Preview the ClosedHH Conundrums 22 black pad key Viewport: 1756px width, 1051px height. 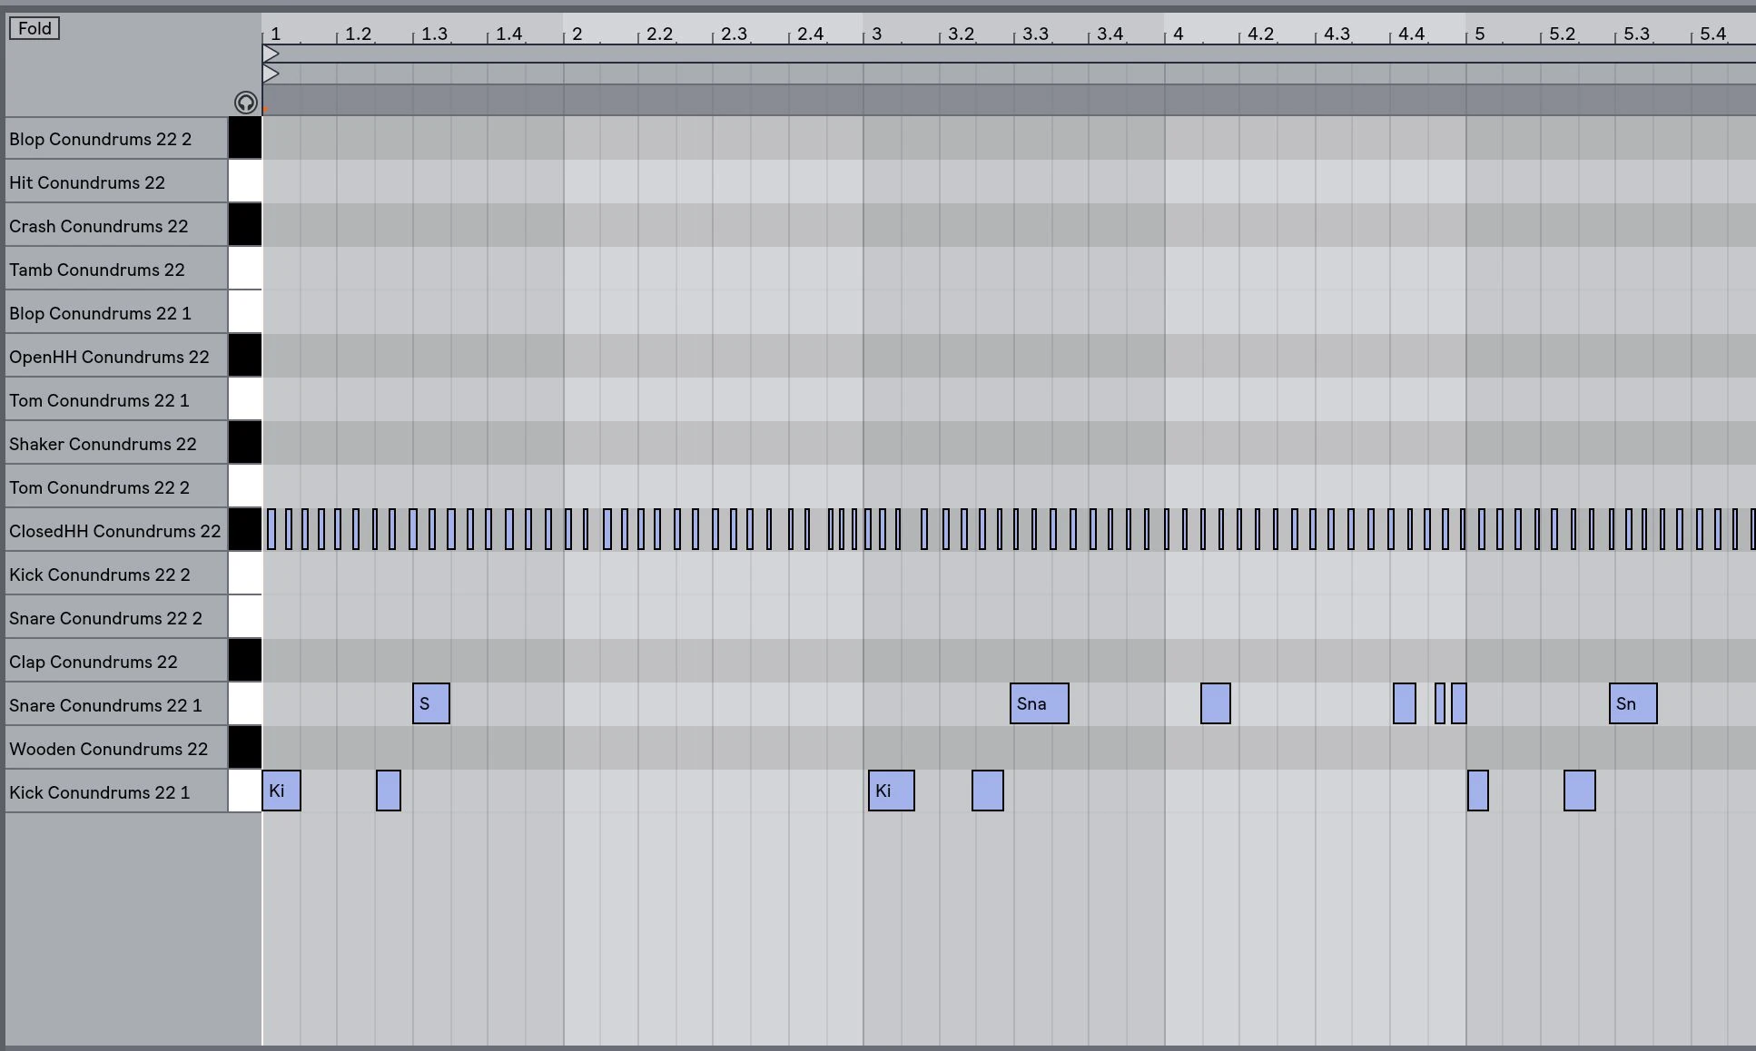tap(244, 530)
